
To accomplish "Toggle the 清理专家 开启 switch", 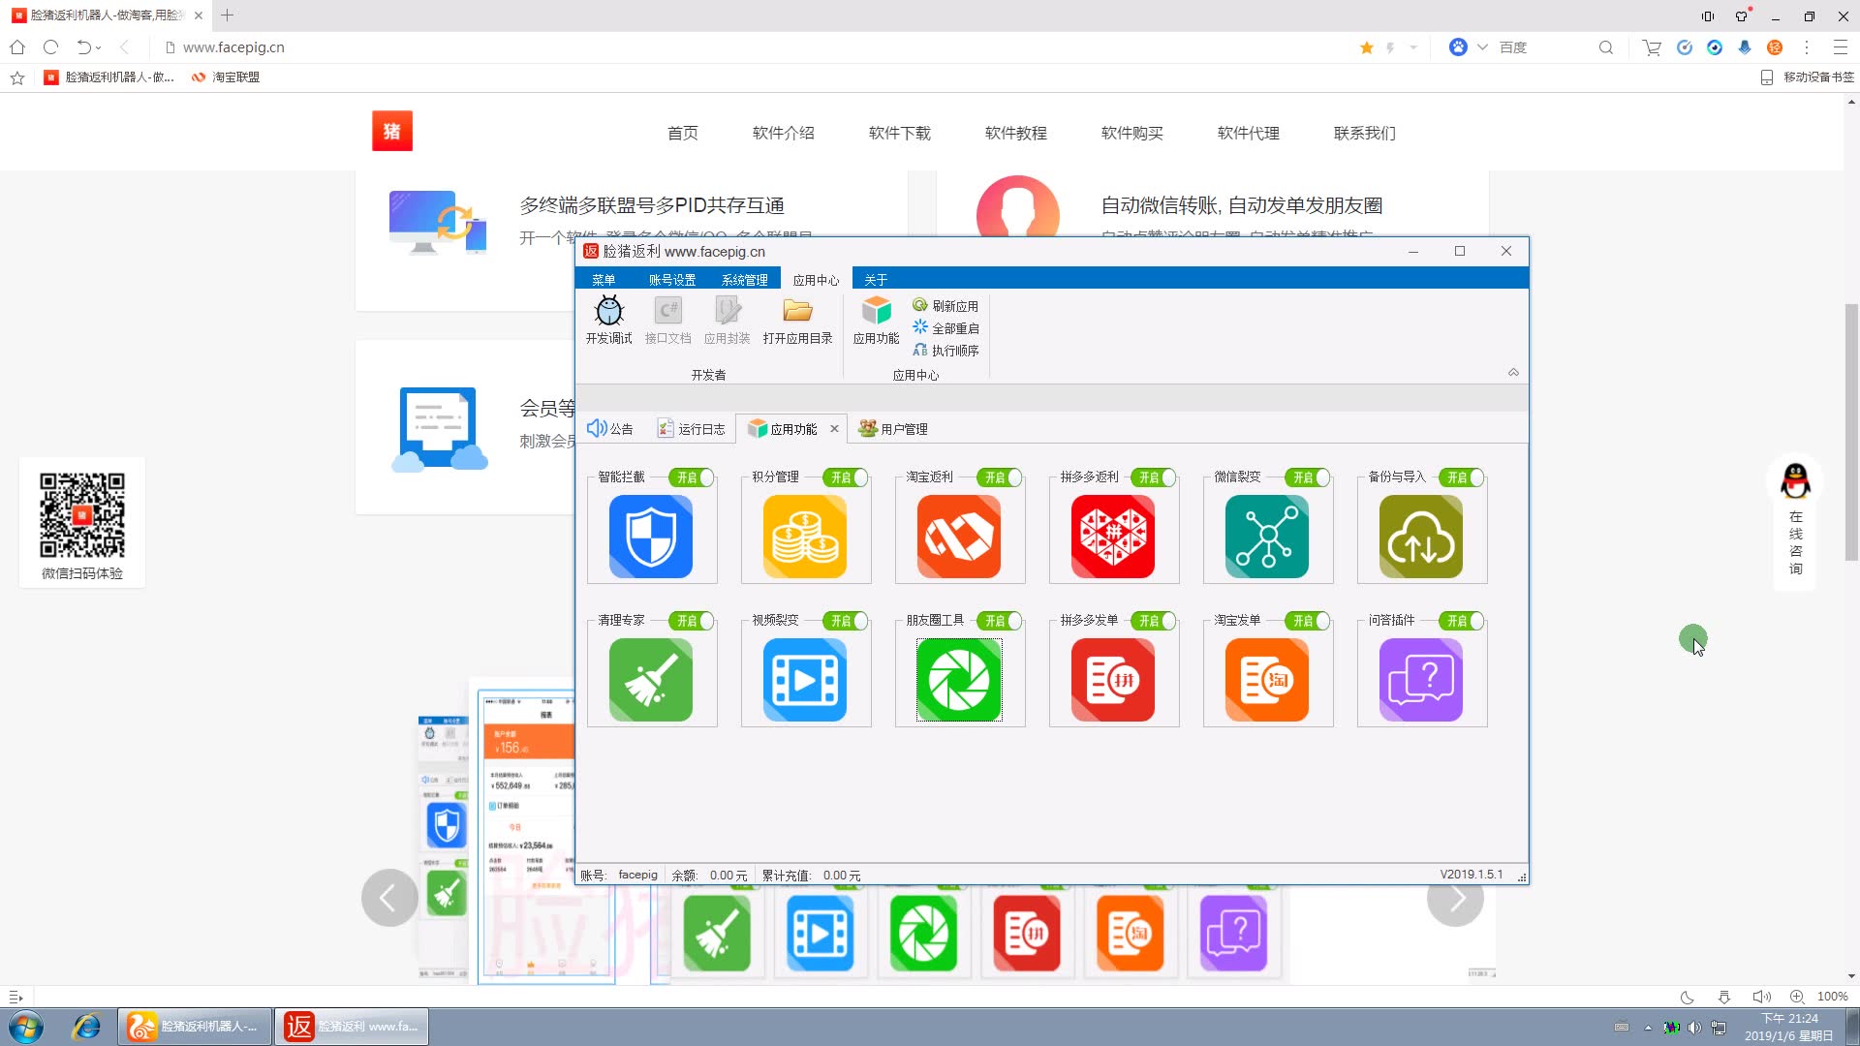I will [692, 621].
